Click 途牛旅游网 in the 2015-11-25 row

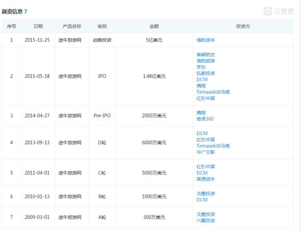(70, 40)
